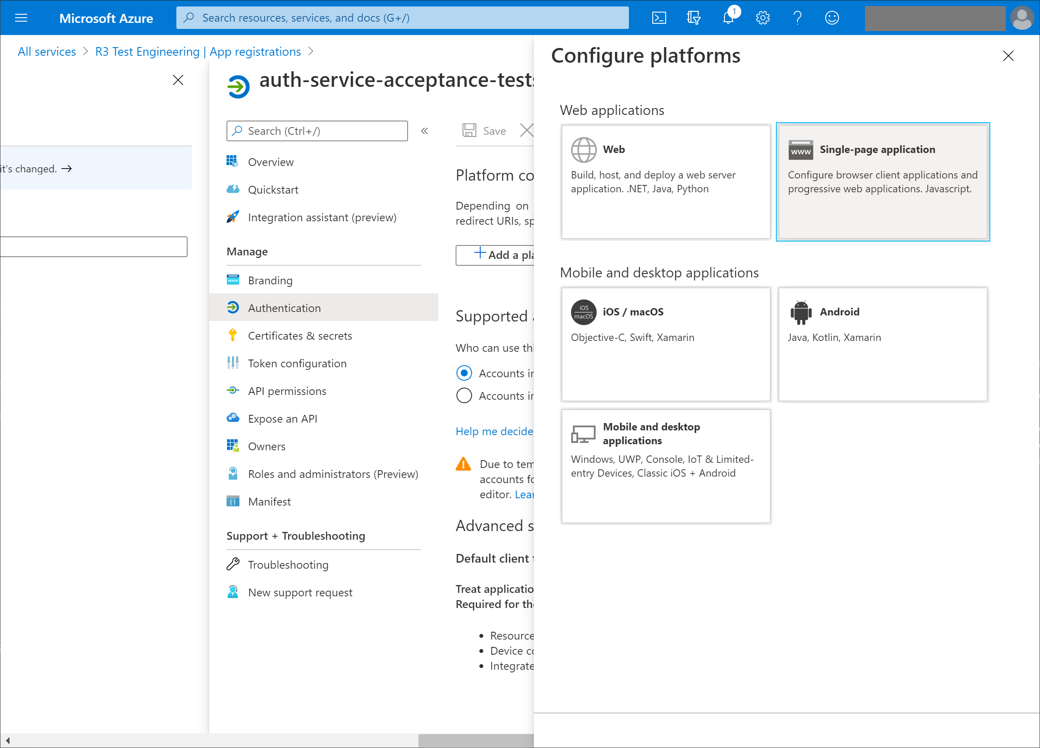1040x748 pixels.
Task: Click the Certificates & secrets key icon
Action: click(x=233, y=335)
